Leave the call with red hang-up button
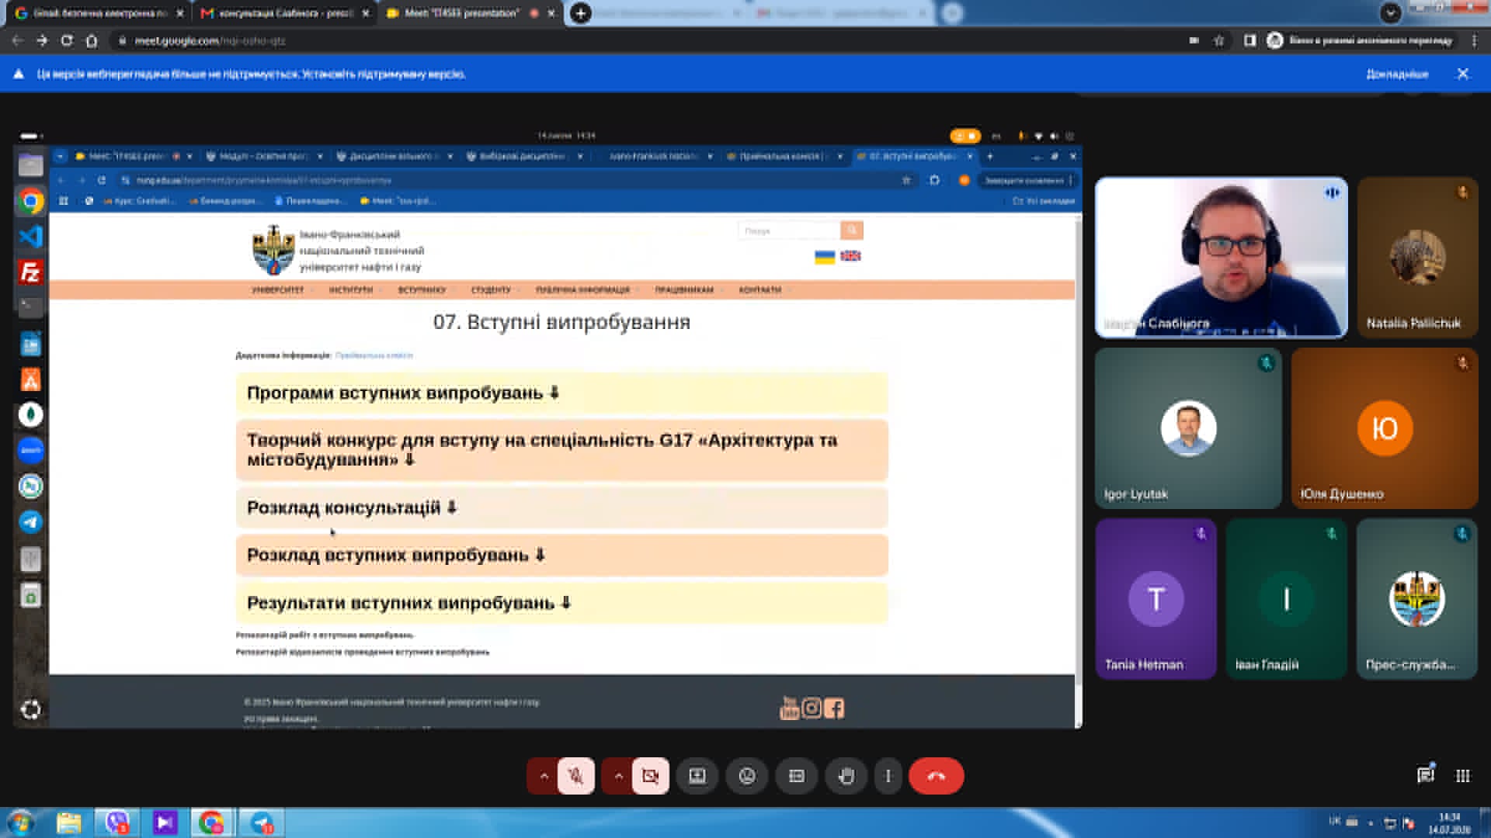1491x838 pixels. 936,776
